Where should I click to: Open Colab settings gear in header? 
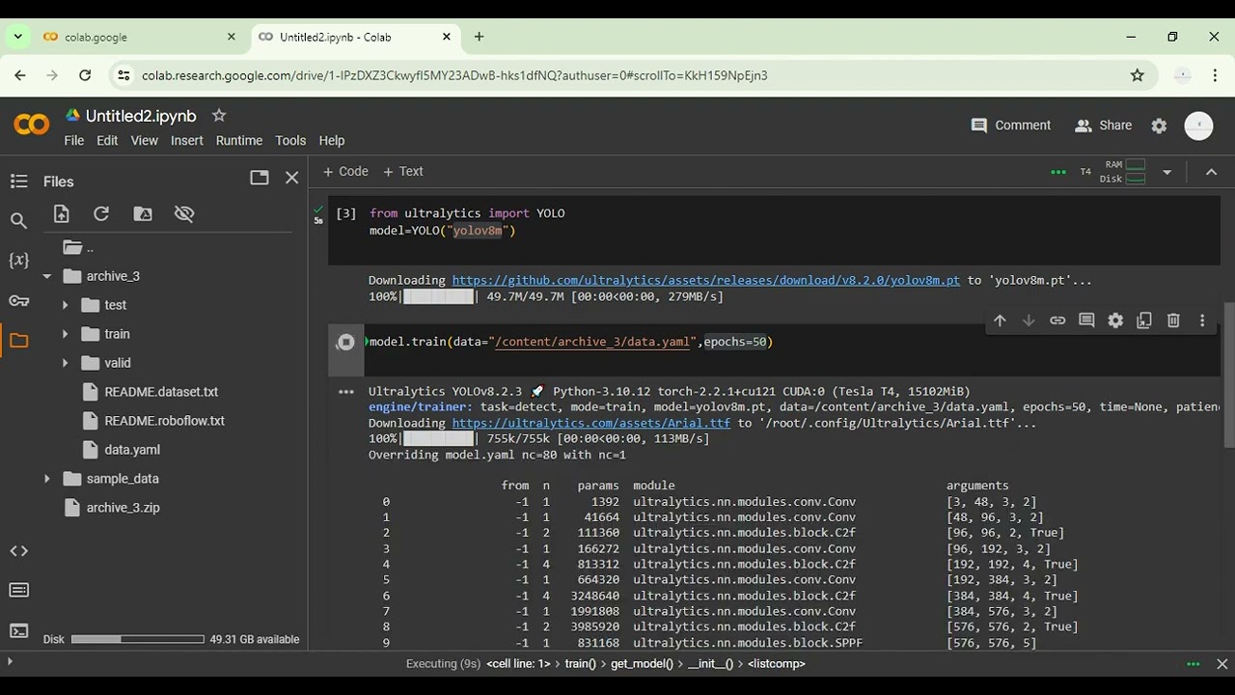[1160, 125]
